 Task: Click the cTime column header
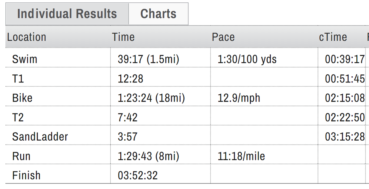click(x=333, y=37)
